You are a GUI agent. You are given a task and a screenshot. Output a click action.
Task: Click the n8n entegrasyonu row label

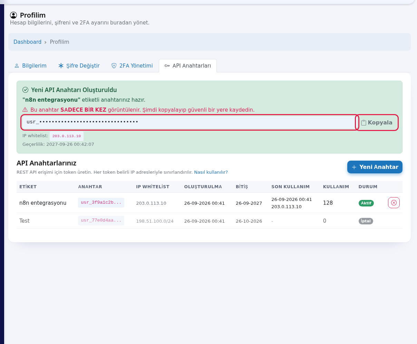click(x=43, y=203)
